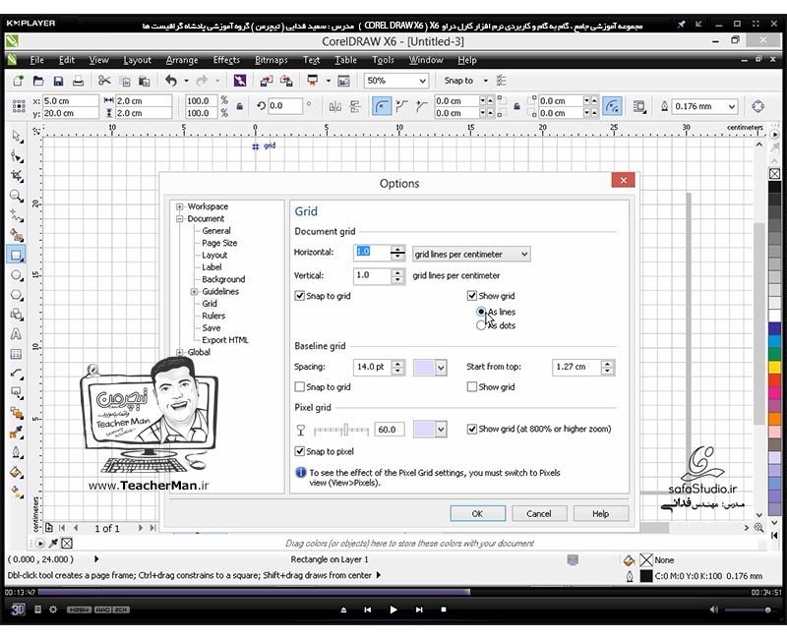Open the Arrange menu
Image resolution: width=787 pixels, height=639 pixels.
tap(182, 60)
